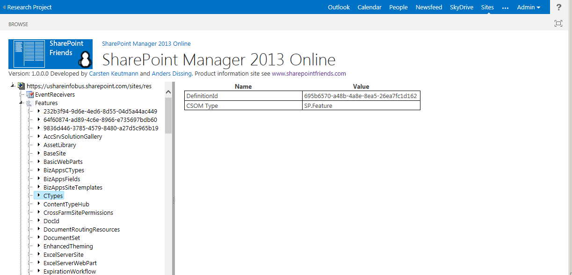Open SkyDrive from the top bar
This screenshot has width=572, height=275.
click(x=462, y=7)
